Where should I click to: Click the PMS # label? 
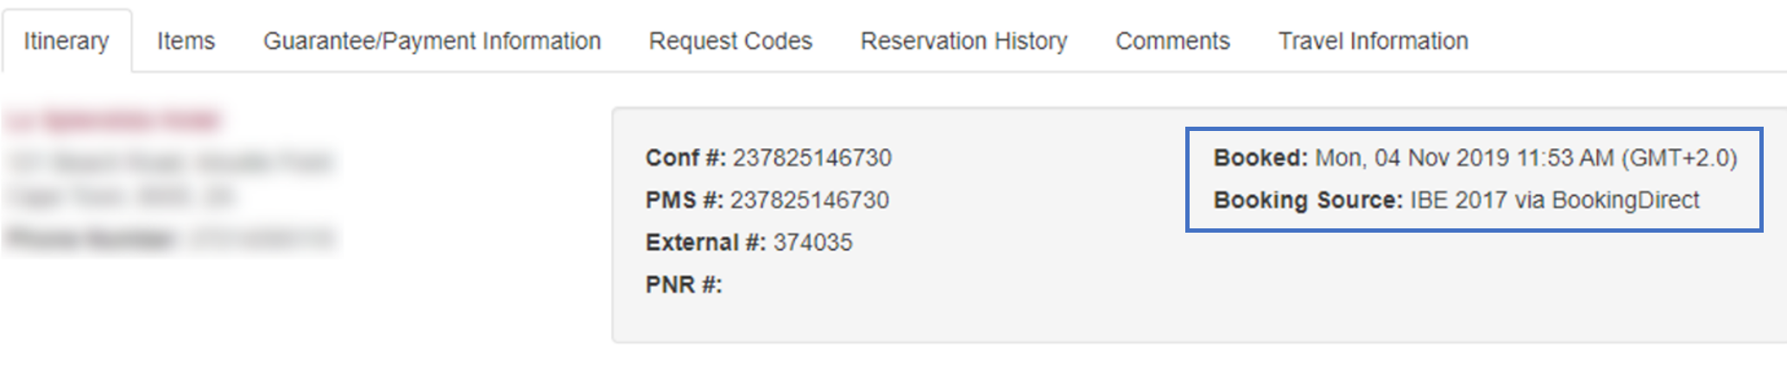click(x=685, y=200)
